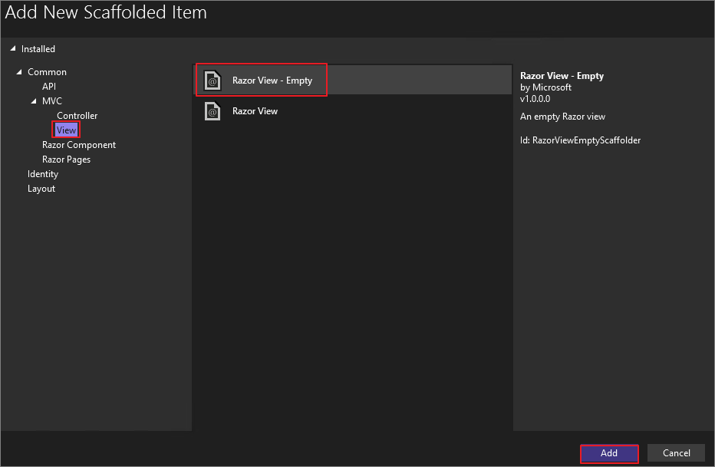
Task: Collapse the Installed section arrow
Action: click(13, 48)
